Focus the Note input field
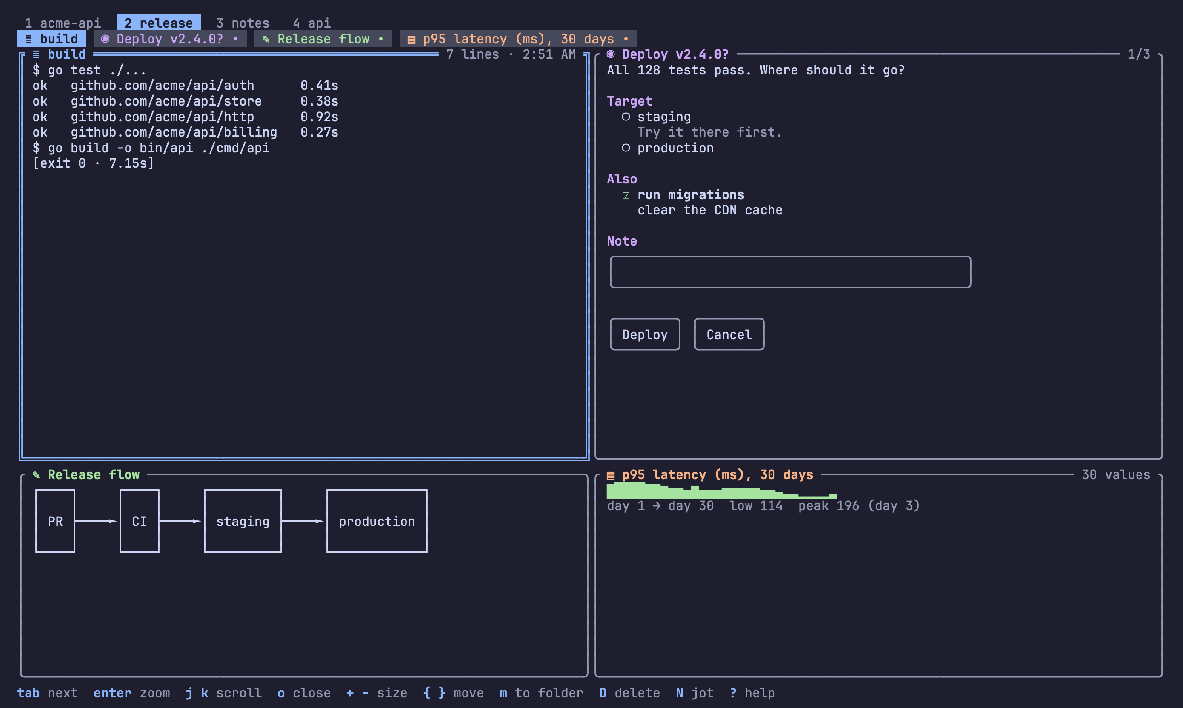The height and width of the screenshot is (708, 1183). click(x=790, y=272)
